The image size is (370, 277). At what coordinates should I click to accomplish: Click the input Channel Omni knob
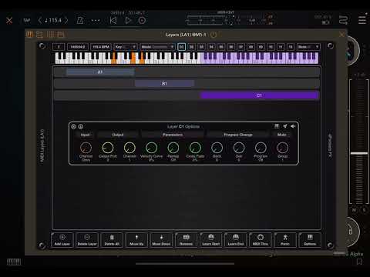(x=86, y=148)
